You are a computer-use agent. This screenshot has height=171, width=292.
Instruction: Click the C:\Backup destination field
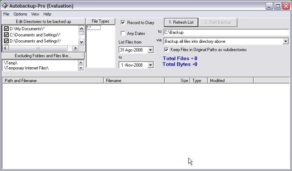tap(226, 32)
